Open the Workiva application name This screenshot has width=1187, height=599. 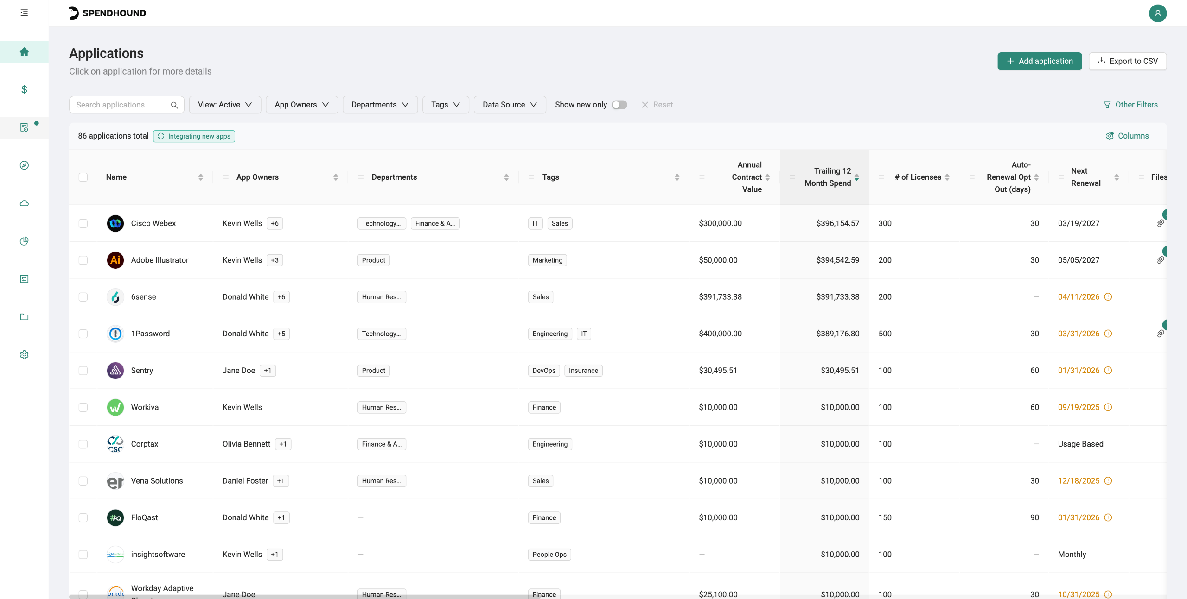[x=145, y=408]
